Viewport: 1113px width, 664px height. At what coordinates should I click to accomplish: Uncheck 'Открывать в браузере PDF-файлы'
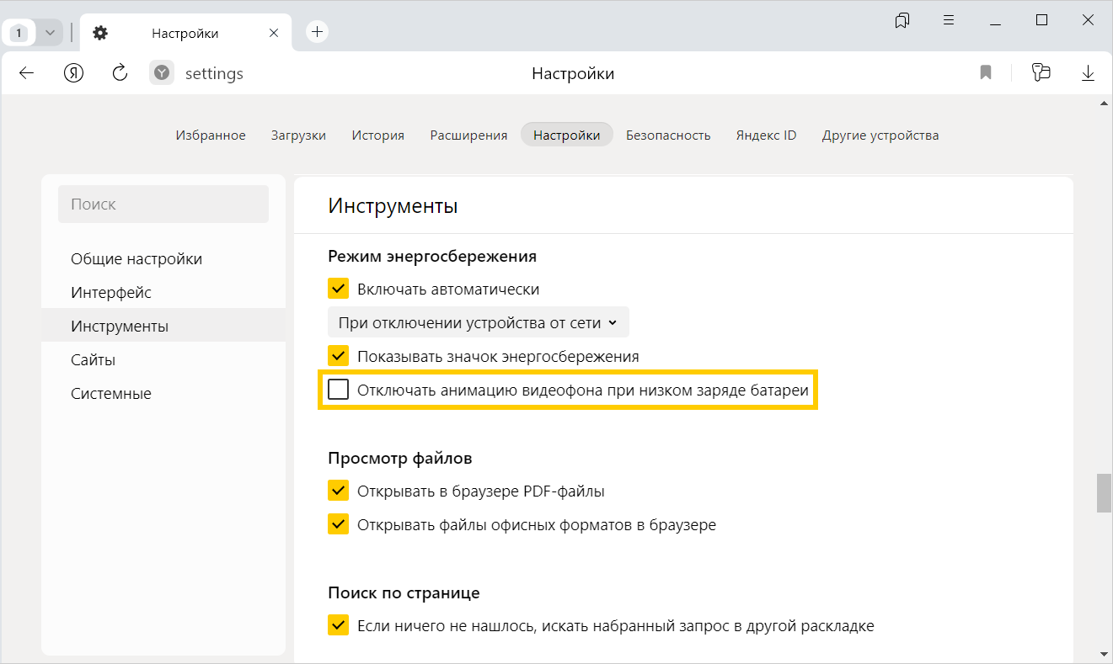click(338, 491)
